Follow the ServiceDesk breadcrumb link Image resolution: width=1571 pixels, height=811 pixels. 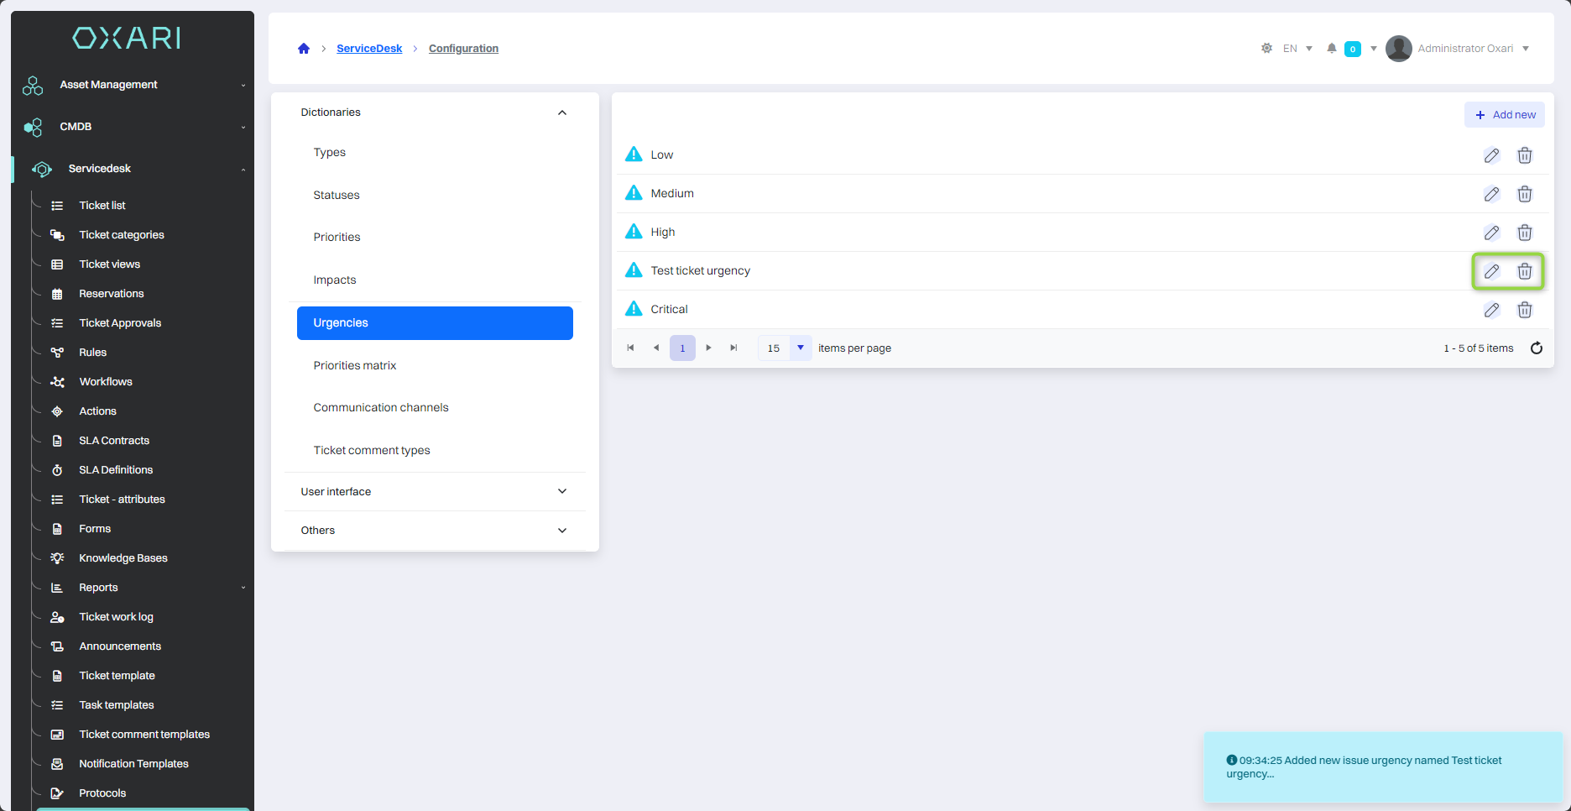(x=369, y=49)
